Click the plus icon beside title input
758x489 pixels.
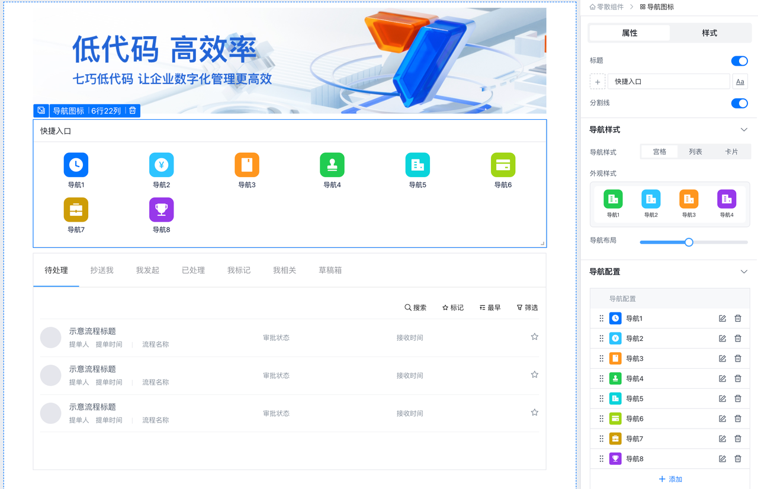[598, 82]
